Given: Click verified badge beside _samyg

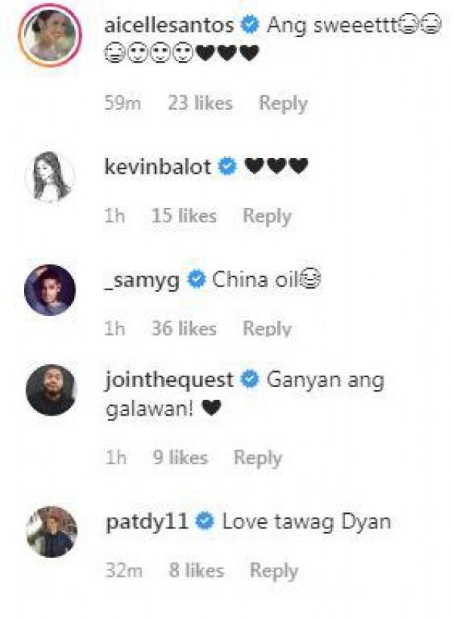Looking at the screenshot, I should 196,279.
